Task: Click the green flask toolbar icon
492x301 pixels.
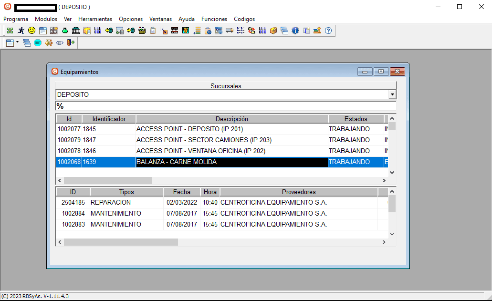Action: click(x=65, y=31)
